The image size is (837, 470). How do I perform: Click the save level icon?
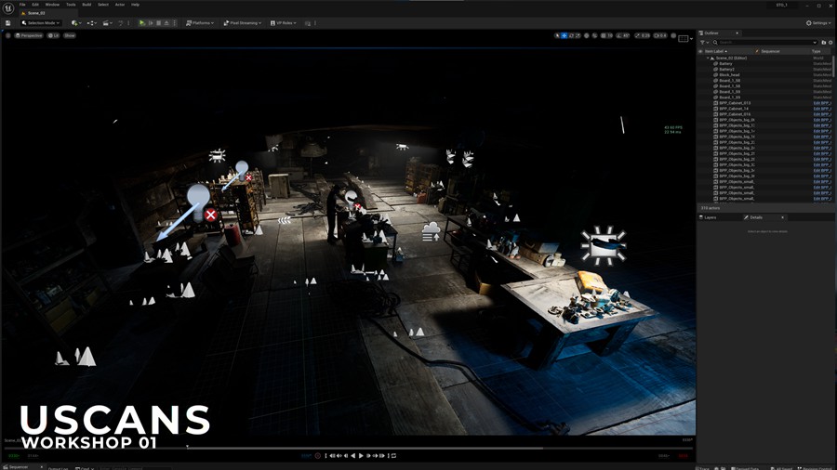pos(8,23)
